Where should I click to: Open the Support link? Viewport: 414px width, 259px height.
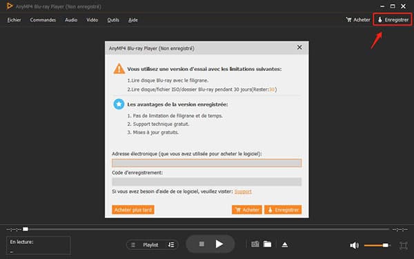243,191
